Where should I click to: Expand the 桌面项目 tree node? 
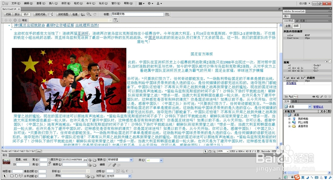point(289,126)
